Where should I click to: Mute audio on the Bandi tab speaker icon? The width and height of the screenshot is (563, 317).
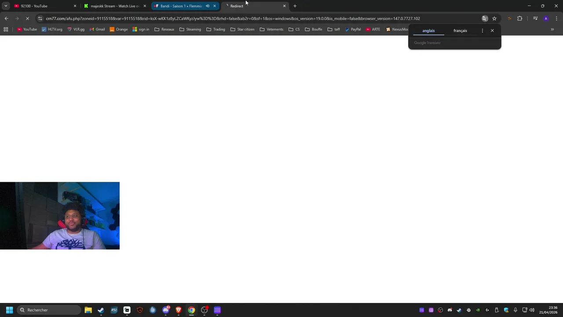pos(208,6)
